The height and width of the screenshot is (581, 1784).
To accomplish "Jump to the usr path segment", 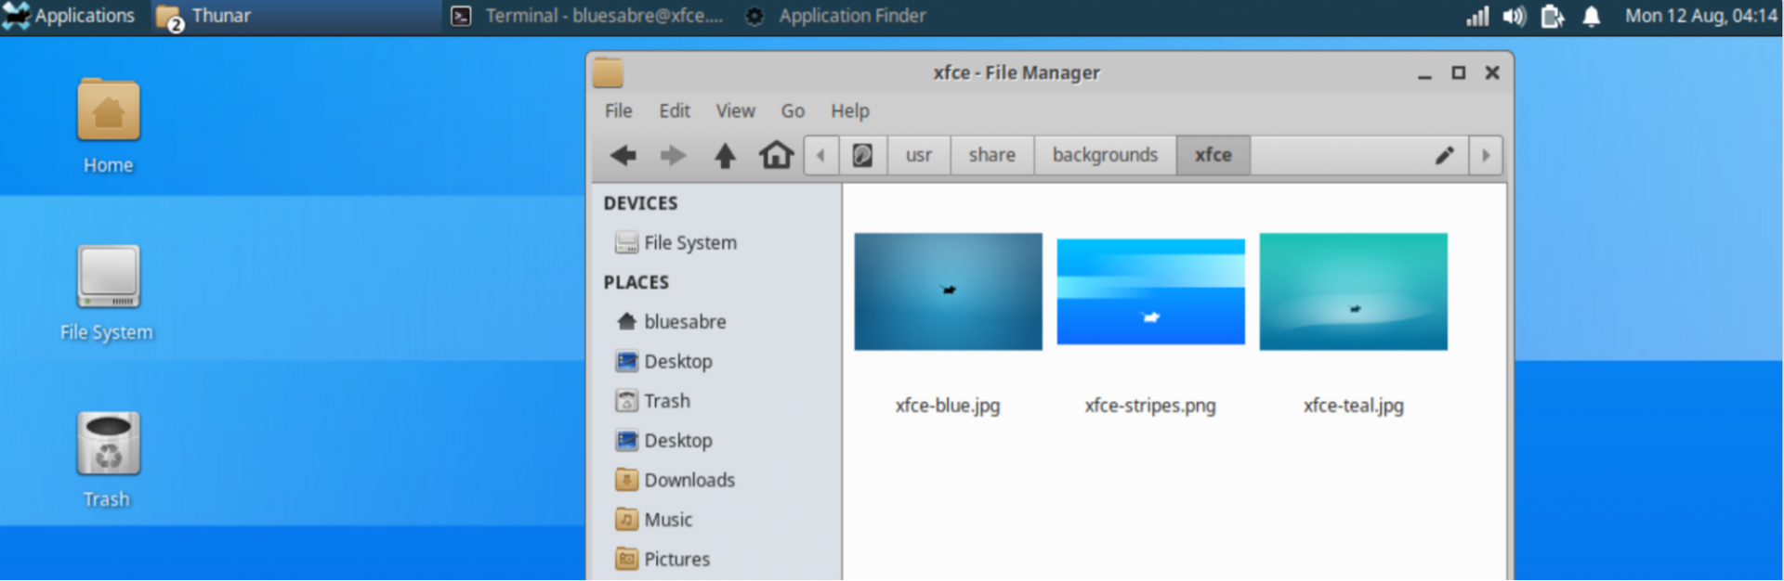I will click(x=918, y=155).
